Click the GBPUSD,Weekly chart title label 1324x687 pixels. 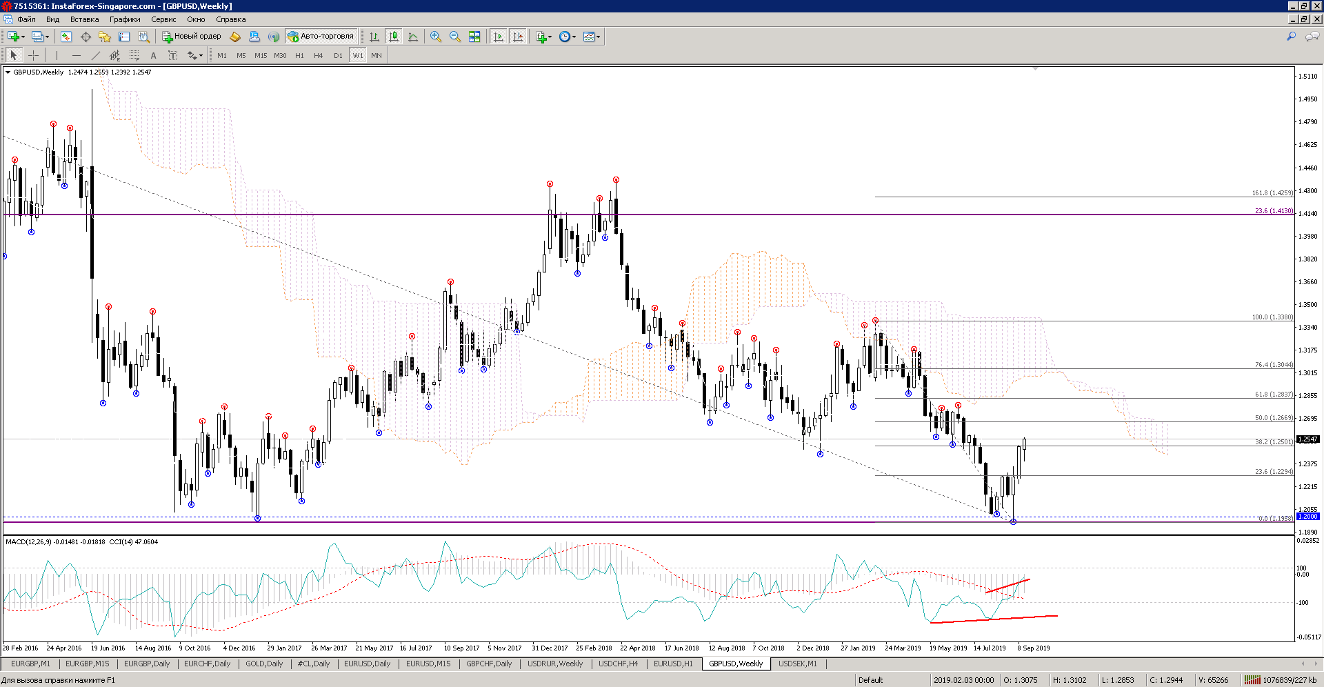pyautogui.click(x=38, y=72)
